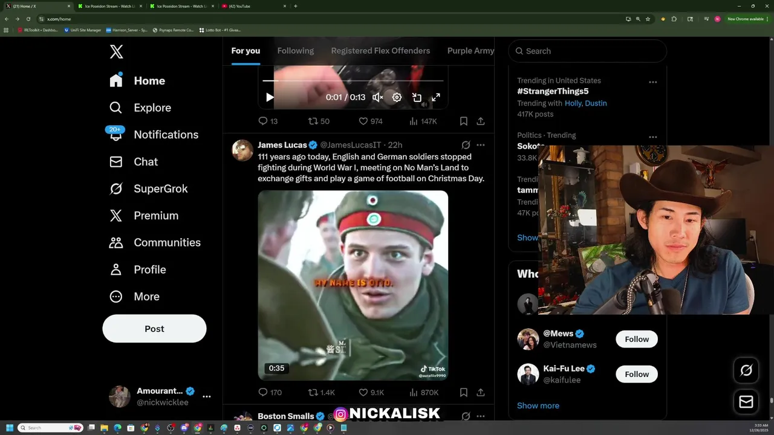Click the Post button
The height and width of the screenshot is (435, 774).
point(154,329)
